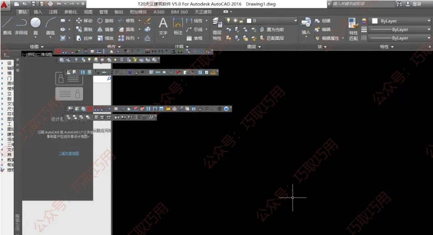Expand the 注释 (Annotation) panel
433x235 pixels.
click(182, 47)
